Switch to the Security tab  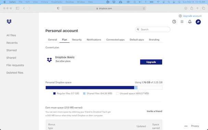pos(77,40)
